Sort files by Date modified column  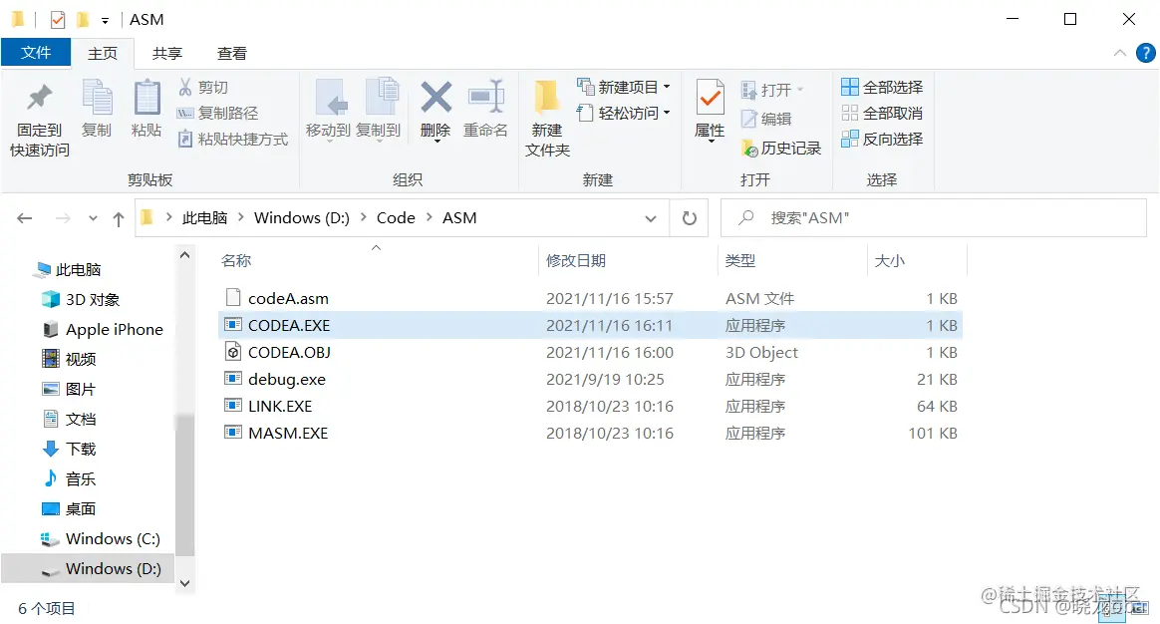coord(576,260)
